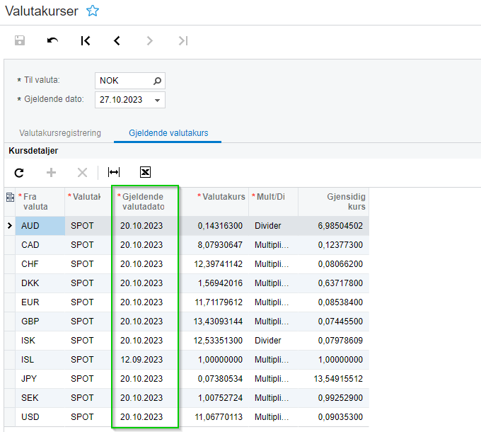Select the EUR currency cell
Screen dimensions: 481x432
(40, 302)
